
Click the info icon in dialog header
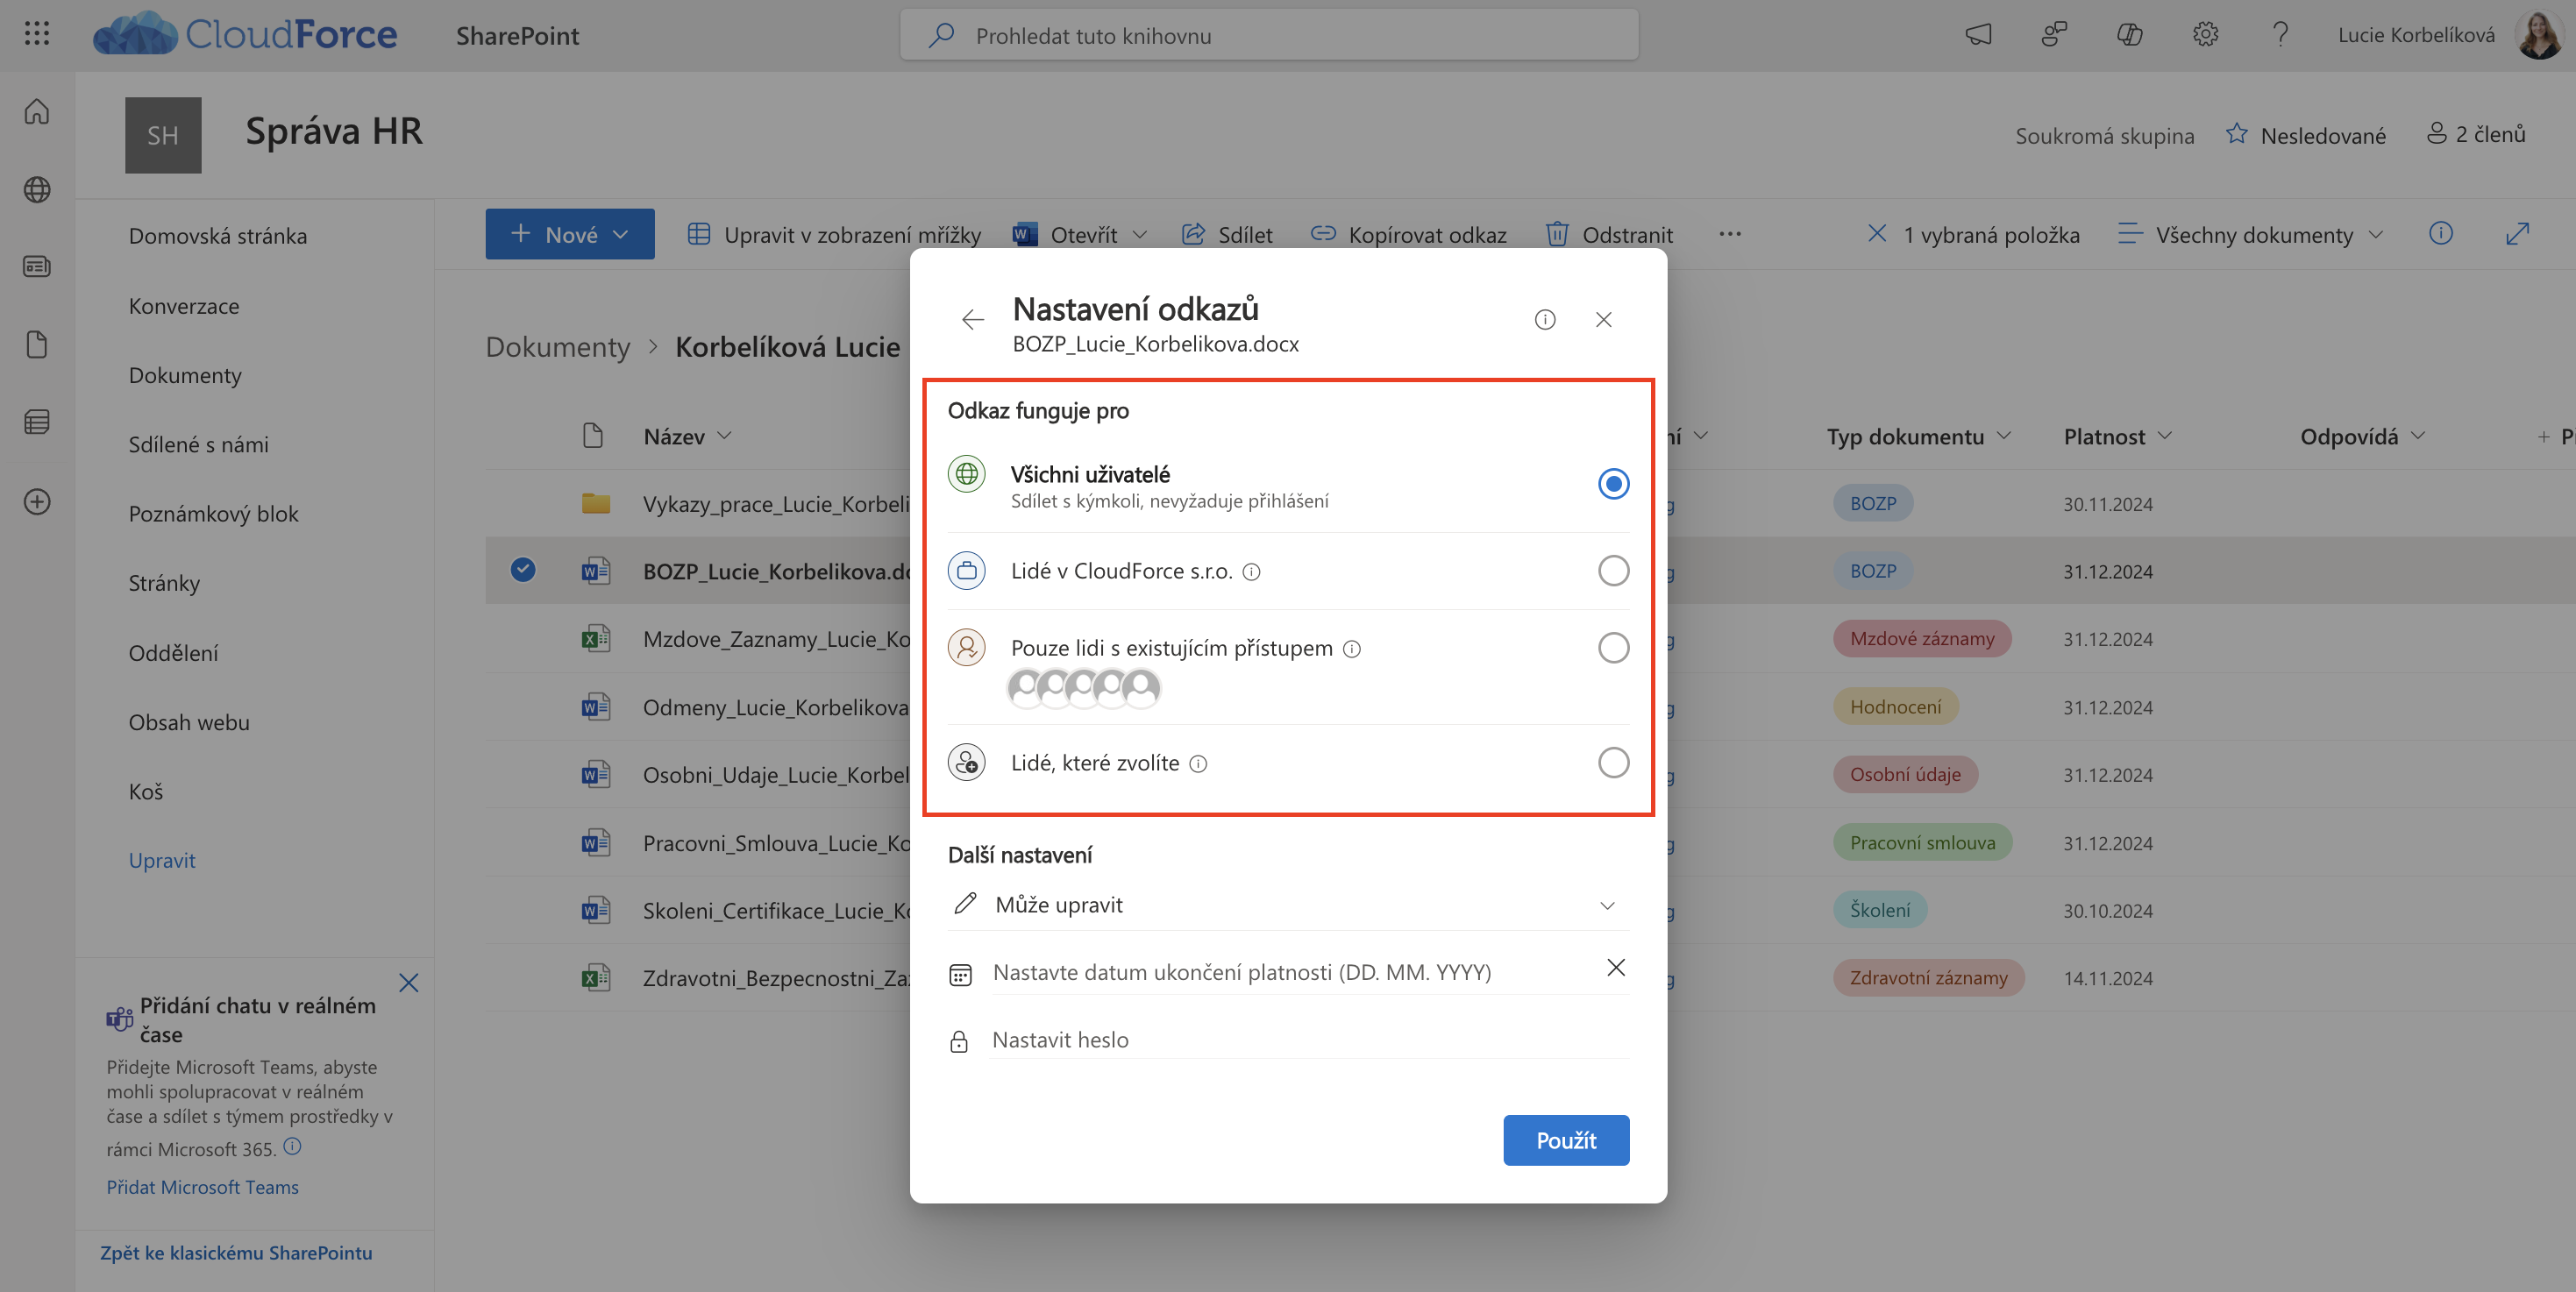pos(1545,320)
